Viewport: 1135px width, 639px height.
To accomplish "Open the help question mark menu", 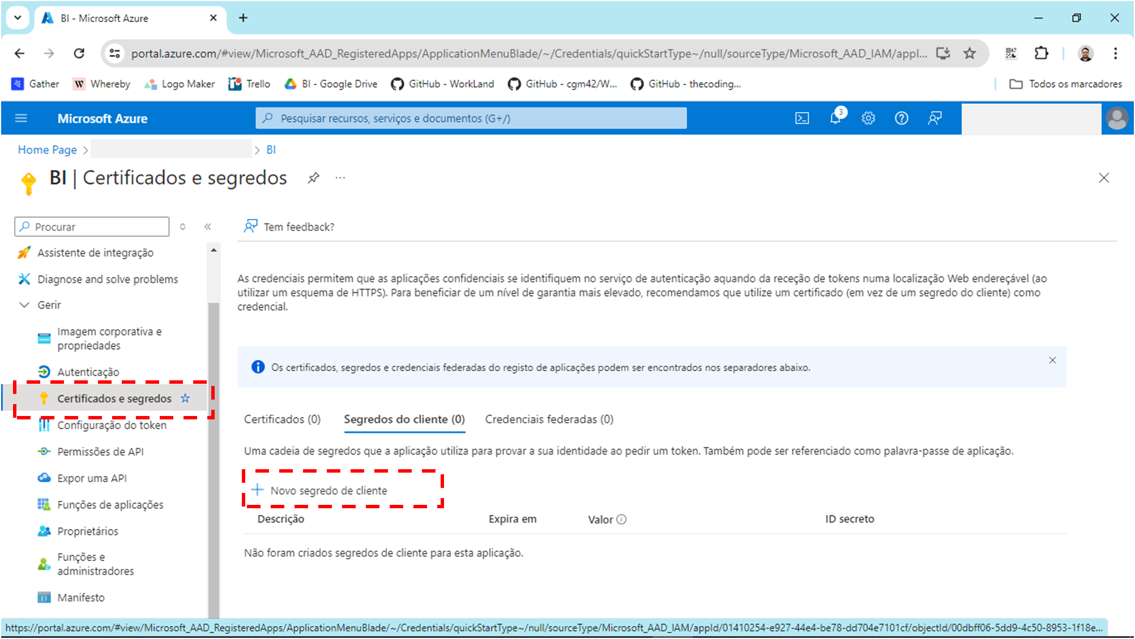I will 901,118.
